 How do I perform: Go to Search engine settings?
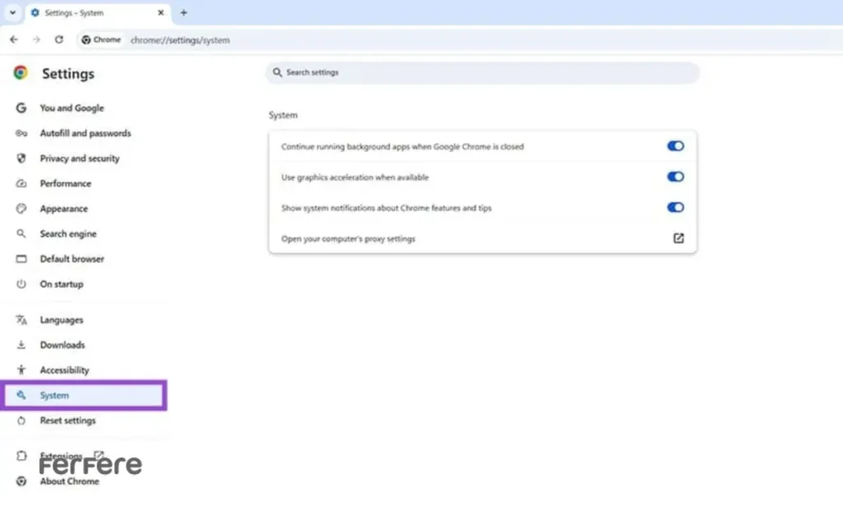click(x=68, y=234)
